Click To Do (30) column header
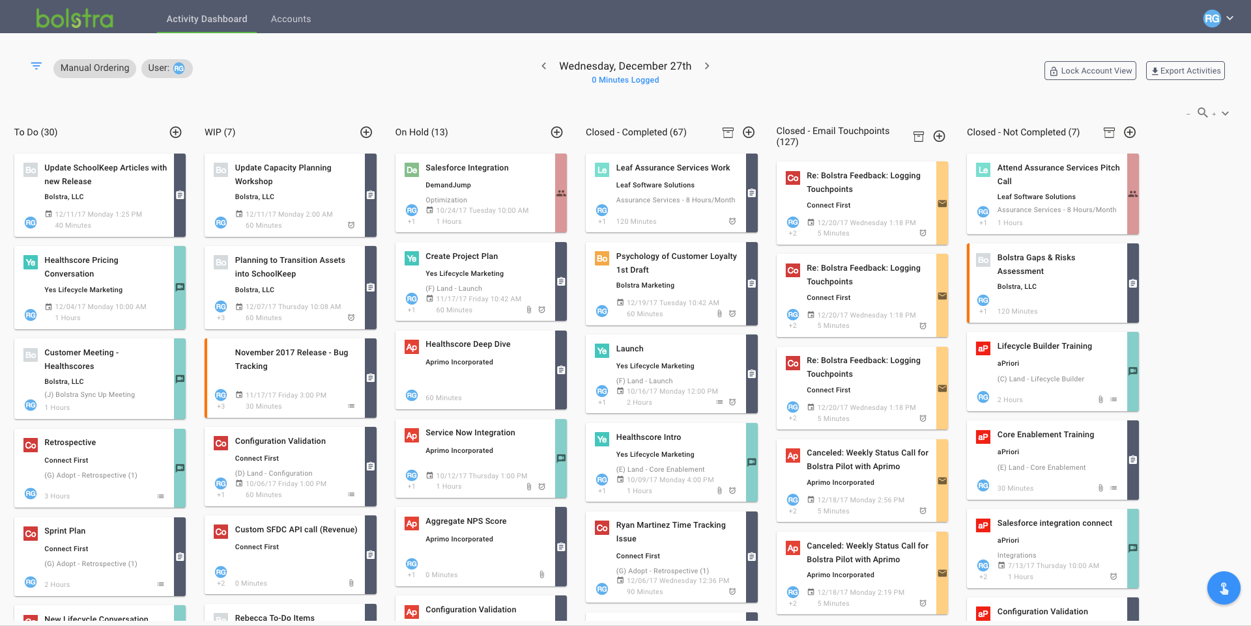 coord(36,132)
